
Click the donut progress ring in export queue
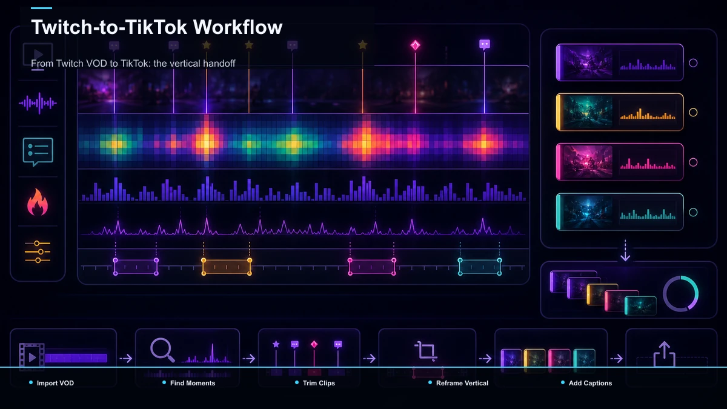(681, 293)
